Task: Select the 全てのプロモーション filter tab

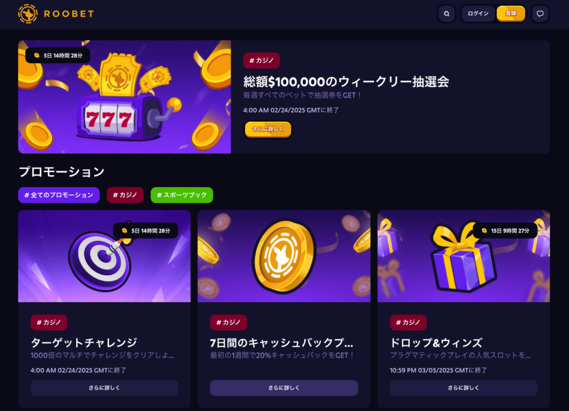Action: click(59, 195)
